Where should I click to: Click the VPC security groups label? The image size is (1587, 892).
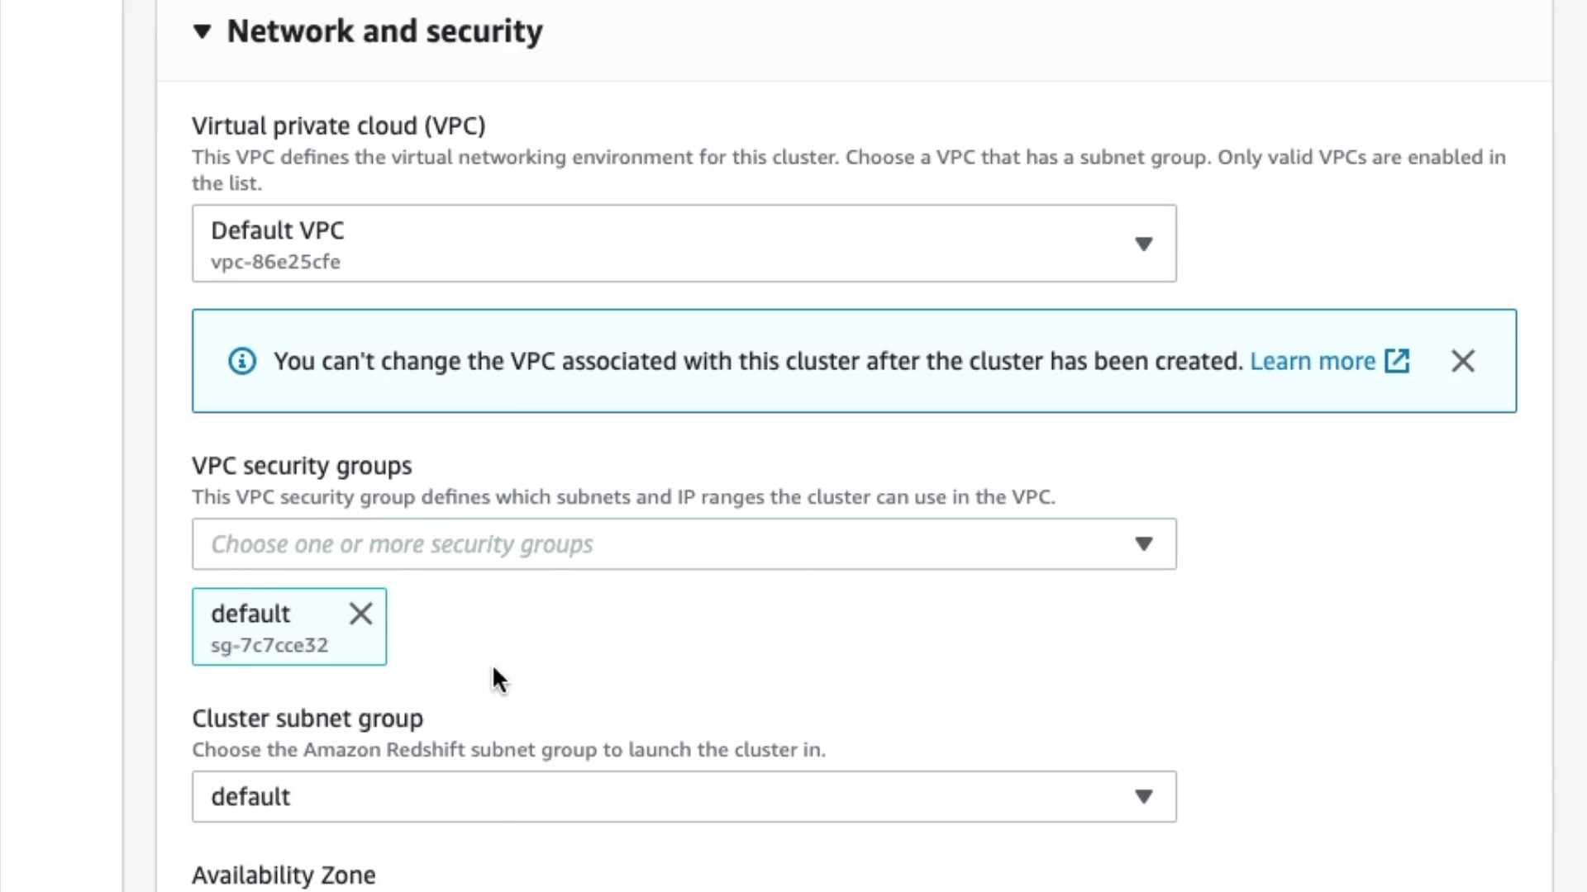click(x=302, y=466)
